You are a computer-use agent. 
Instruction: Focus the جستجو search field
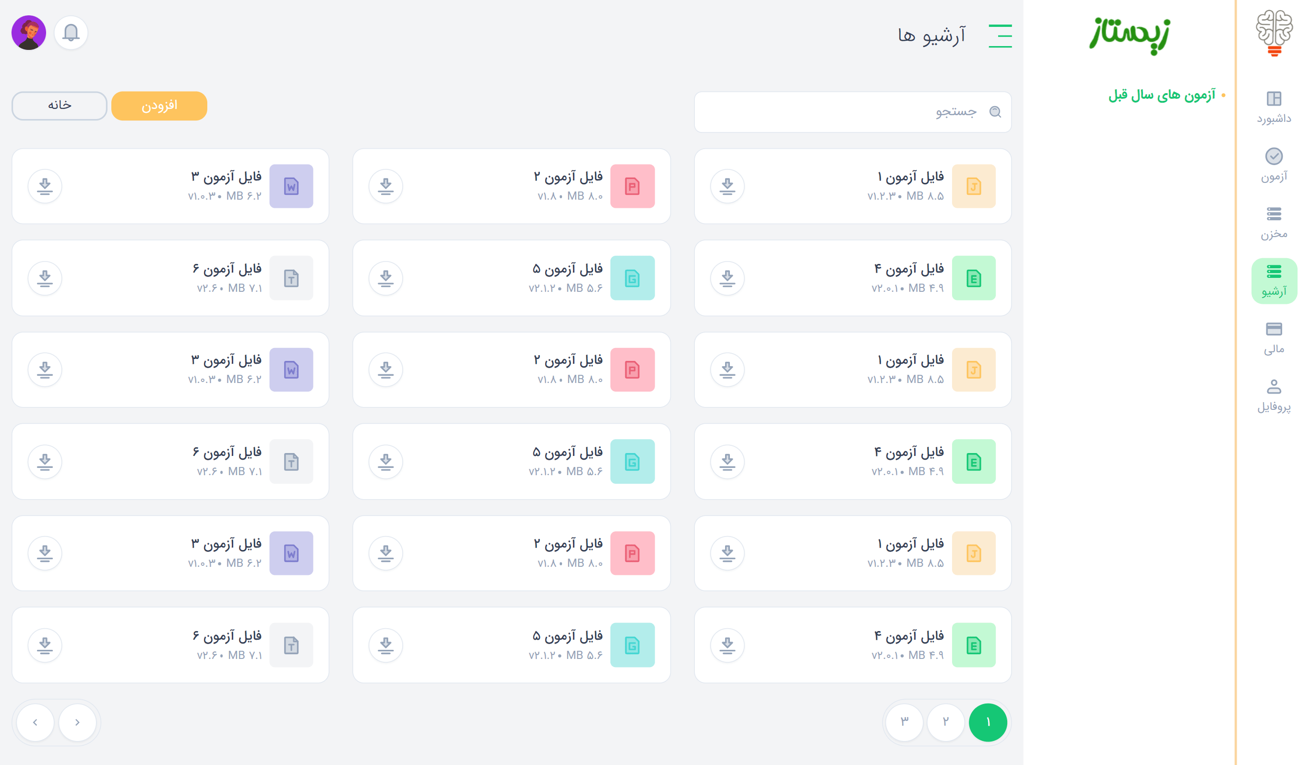[x=843, y=112]
